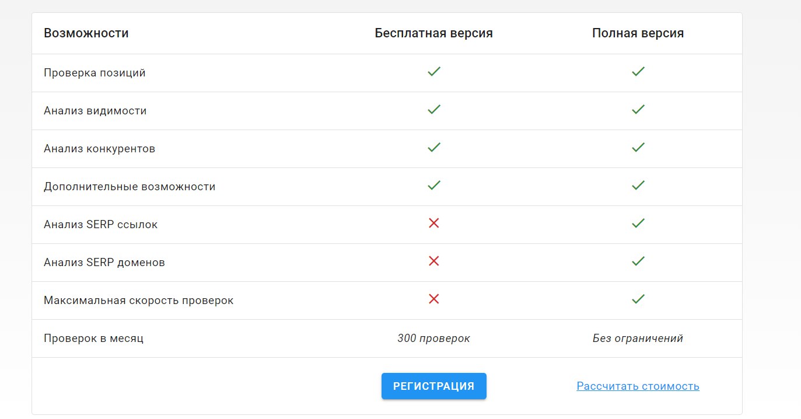Click the Полная версия column header
Screen dimensions: 801x419
tap(638, 33)
